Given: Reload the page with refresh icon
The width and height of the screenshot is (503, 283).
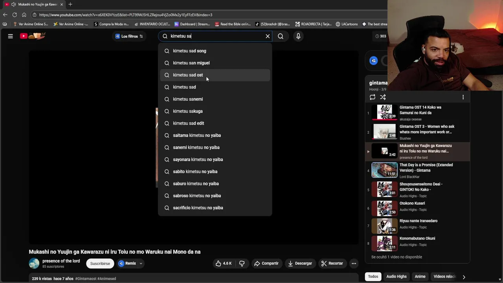Looking at the screenshot, I should coord(15,15).
